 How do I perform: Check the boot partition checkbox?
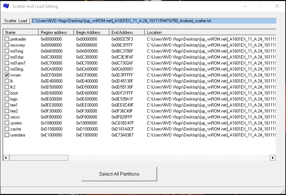(7, 93)
